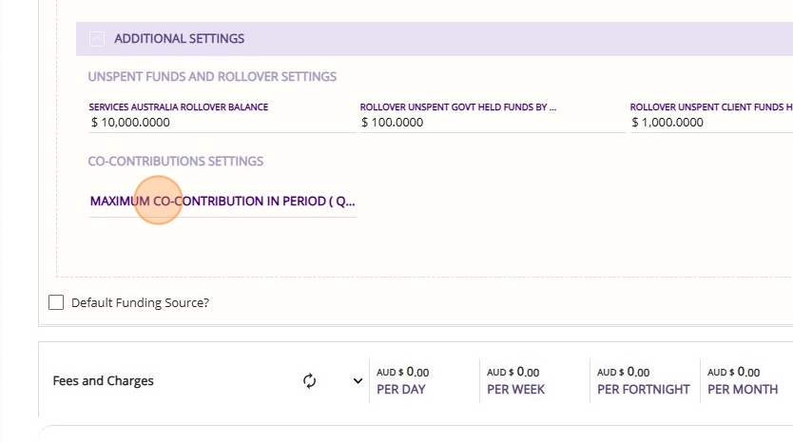Select the Per Day fee amount
This screenshot has width=793, height=443.
(x=403, y=373)
